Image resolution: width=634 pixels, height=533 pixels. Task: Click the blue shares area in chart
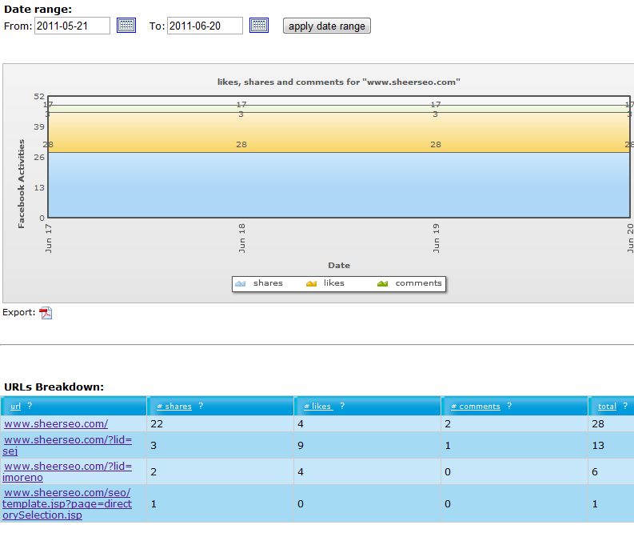tap(339, 186)
